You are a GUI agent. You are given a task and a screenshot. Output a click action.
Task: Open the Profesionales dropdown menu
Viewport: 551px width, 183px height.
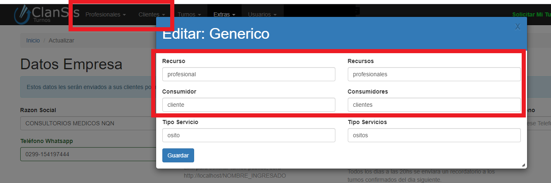point(105,14)
